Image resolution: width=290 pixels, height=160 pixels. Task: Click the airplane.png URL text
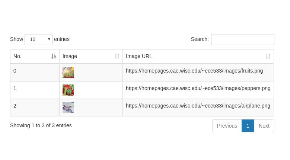[x=198, y=106]
